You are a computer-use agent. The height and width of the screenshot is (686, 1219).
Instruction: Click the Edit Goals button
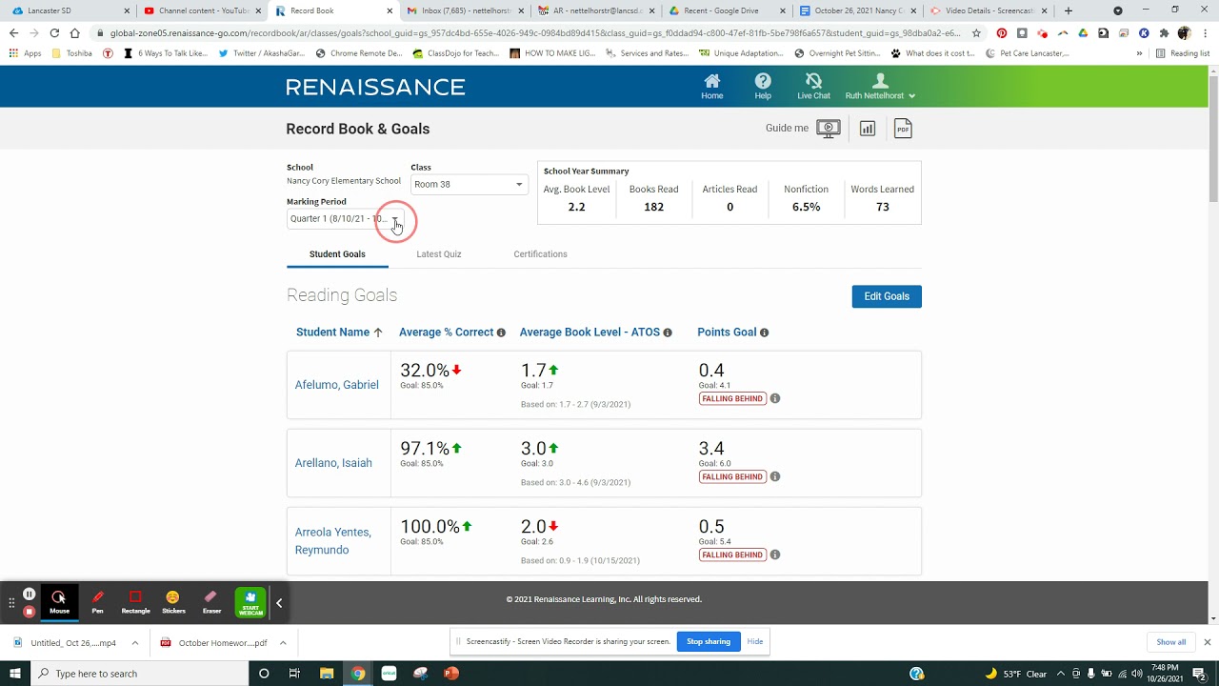click(887, 296)
